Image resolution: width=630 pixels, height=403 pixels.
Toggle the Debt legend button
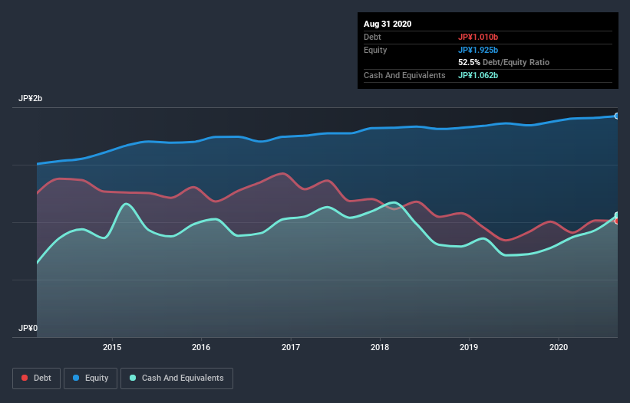point(36,378)
